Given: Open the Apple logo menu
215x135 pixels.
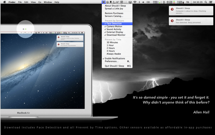Looking at the screenshot, I should tap(5, 2).
